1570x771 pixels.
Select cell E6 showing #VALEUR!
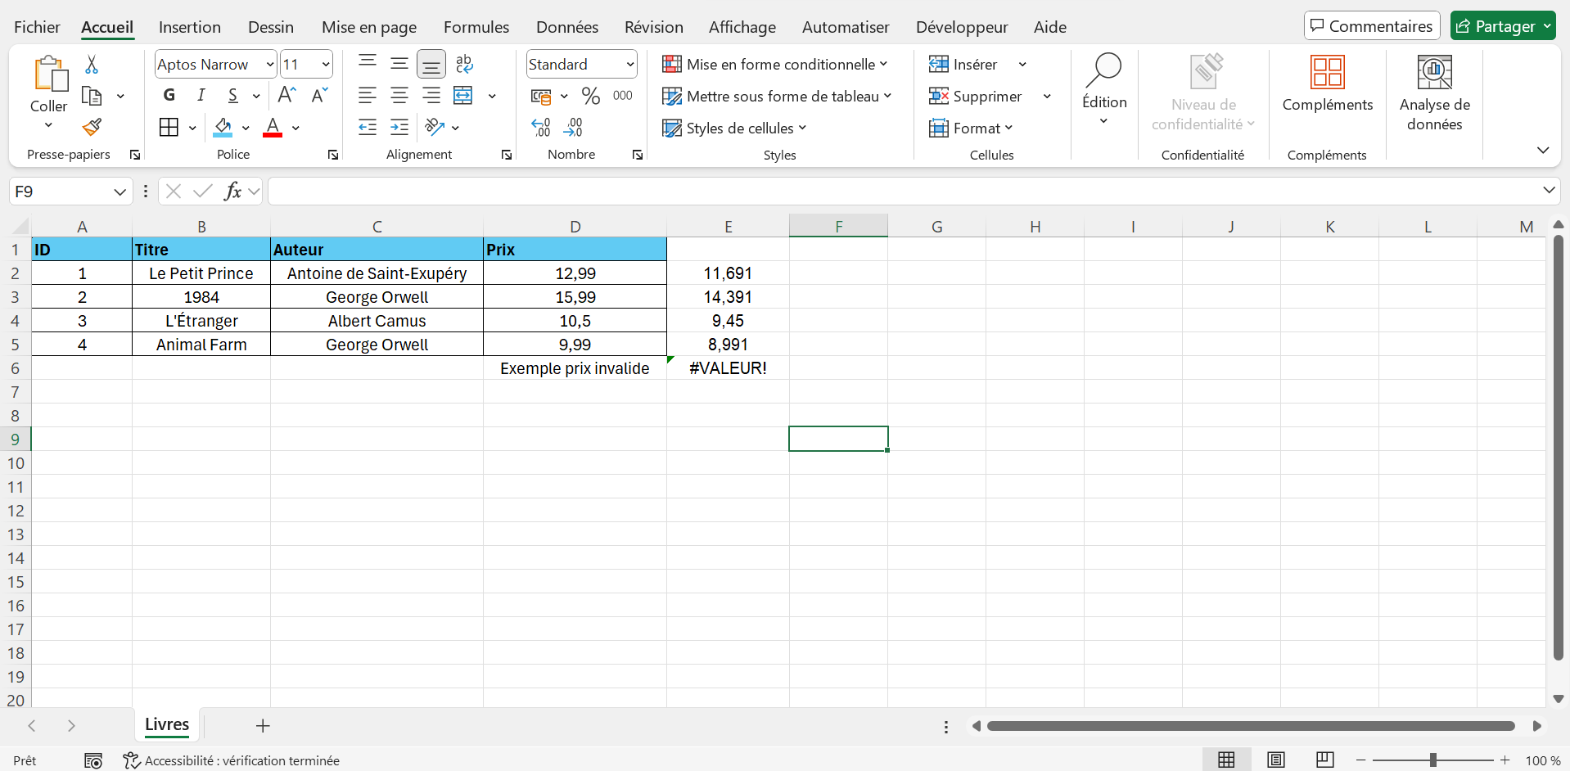728,368
